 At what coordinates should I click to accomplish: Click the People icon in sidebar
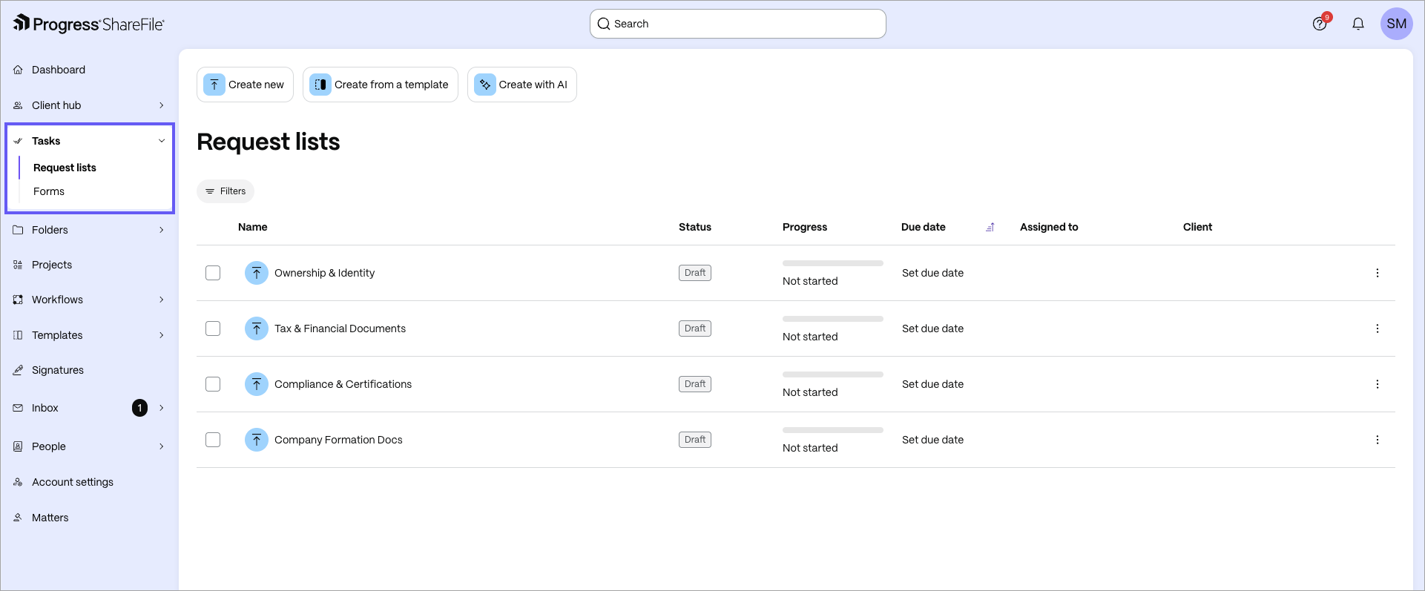[x=18, y=446]
